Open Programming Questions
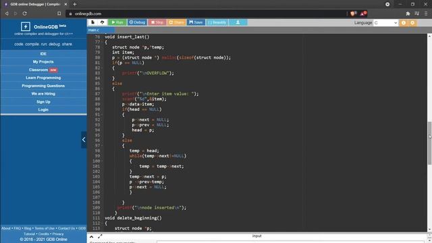The image size is (432, 243). (43, 86)
